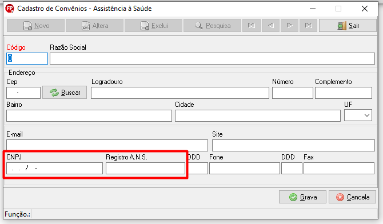Click the E-mail input field

pos(107,145)
